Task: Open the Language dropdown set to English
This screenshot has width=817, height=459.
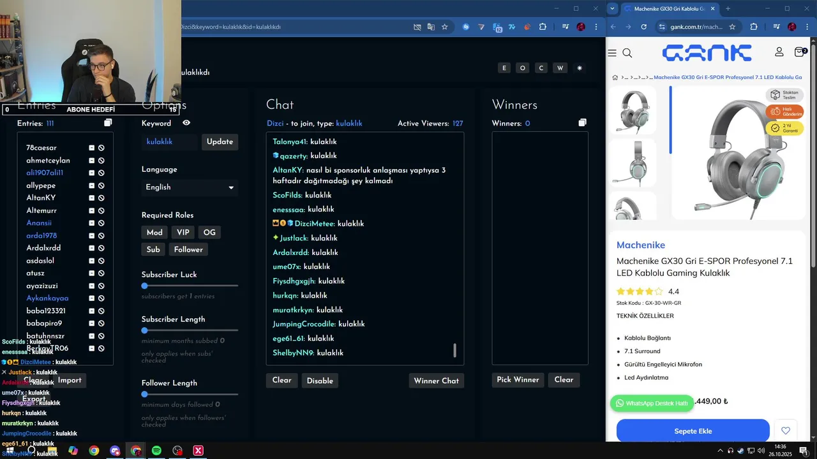Action: 190,187
